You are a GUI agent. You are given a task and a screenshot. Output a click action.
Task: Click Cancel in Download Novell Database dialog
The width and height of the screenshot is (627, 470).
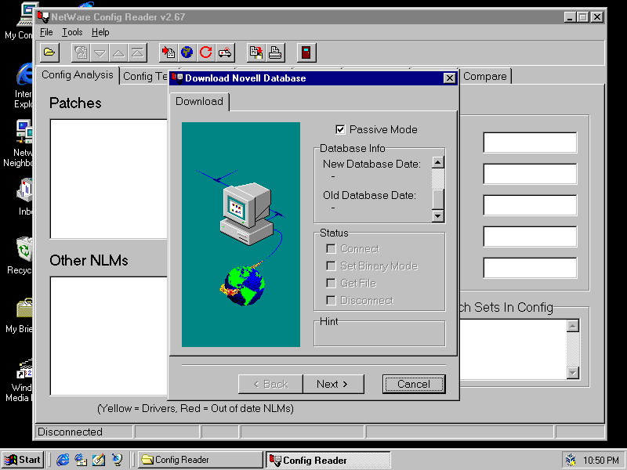(414, 384)
